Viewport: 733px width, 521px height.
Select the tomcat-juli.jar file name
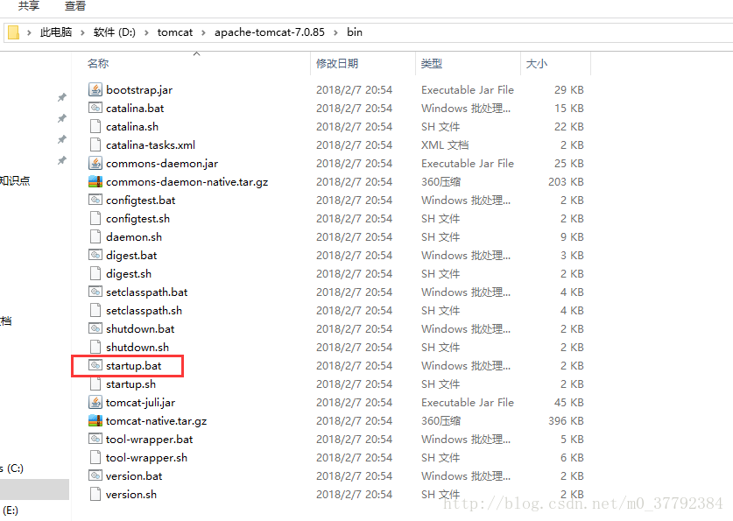141,402
